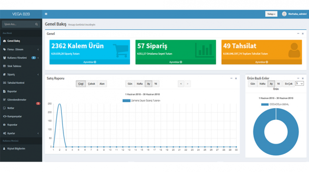Open Kampanyalar menu item
Viewport: 309px width, 172px height.
point(21,116)
